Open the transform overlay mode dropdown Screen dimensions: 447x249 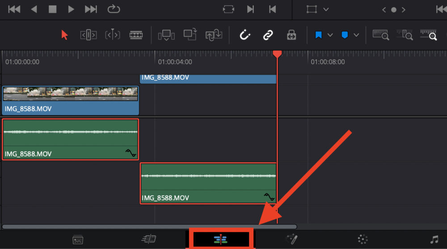click(x=326, y=10)
